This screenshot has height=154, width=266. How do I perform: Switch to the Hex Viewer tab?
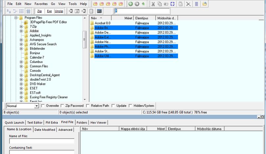point(99,123)
